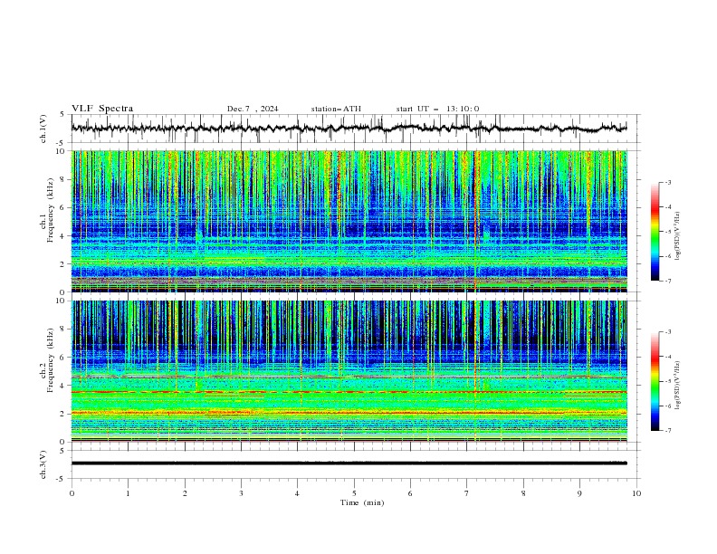Click the ch.3 flat voltage trace

[349, 463]
